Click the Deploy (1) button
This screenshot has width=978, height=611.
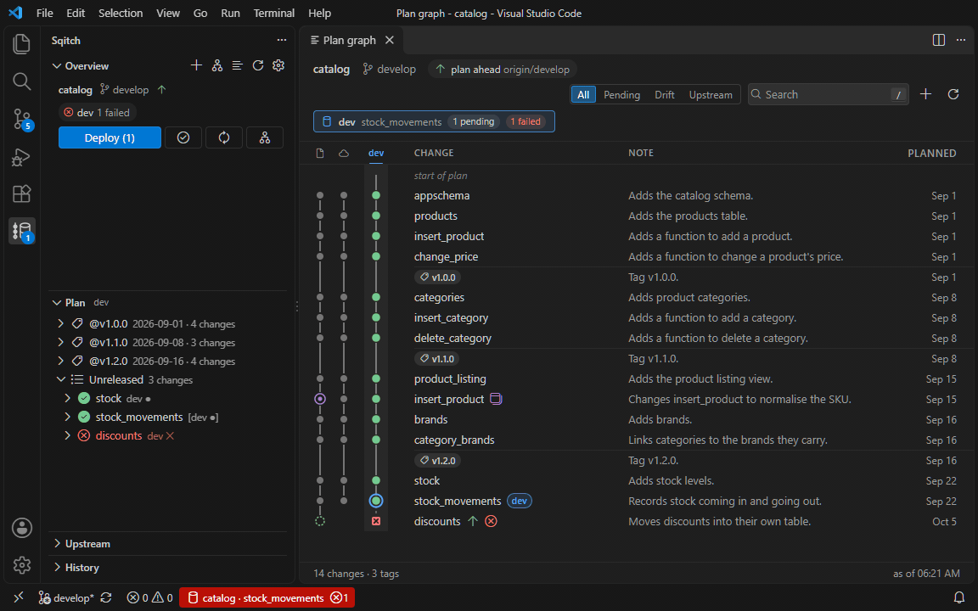tap(110, 137)
